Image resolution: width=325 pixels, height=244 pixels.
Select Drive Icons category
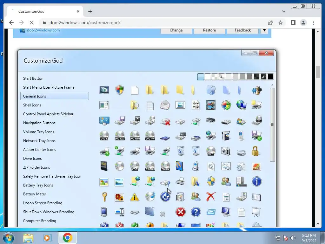(33, 159)
